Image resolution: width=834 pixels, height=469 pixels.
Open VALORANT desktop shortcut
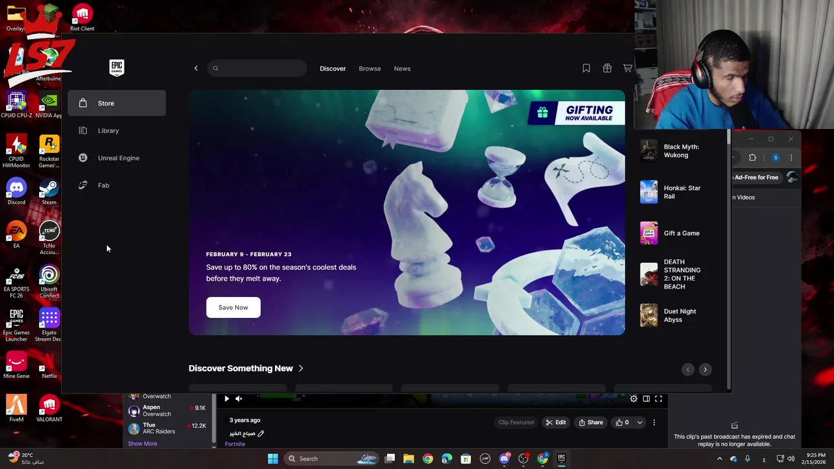[x=49, y=409]
